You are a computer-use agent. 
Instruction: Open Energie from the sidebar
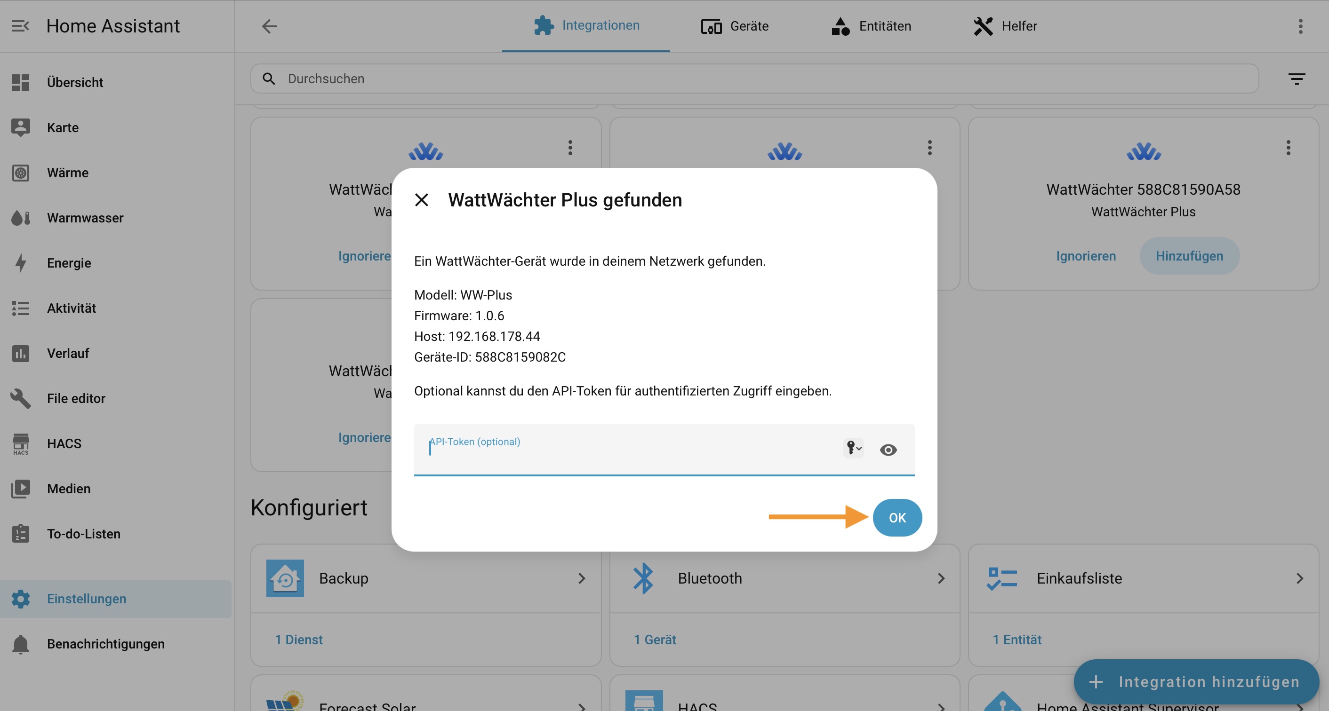pyautogui.click(x=69, y=263)
